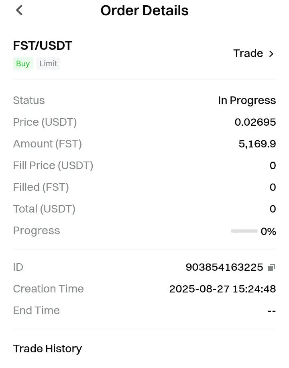
Task: Open the Trade History section
Action: click(x=47, y=349)
